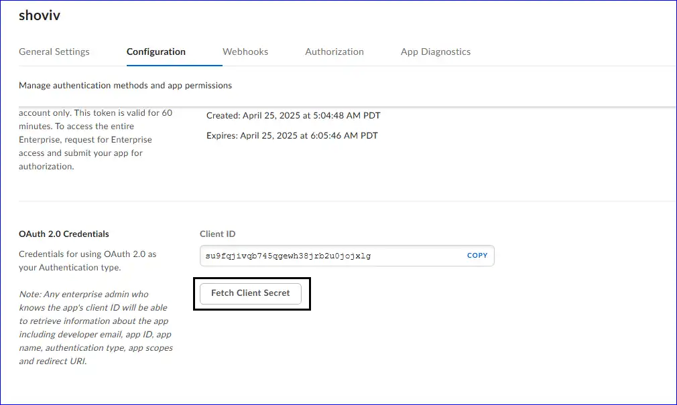The image size is (677, 405).
Task: Click the shoviv app name heading
Action: (x=40, y=15)
